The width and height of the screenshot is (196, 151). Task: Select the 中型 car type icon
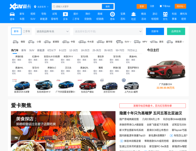tap(66, 42)
